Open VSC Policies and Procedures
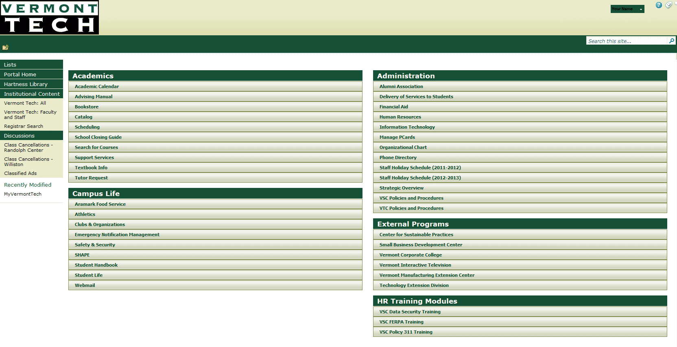The height and width of the screenshot is (347, 677). point(520,198)
